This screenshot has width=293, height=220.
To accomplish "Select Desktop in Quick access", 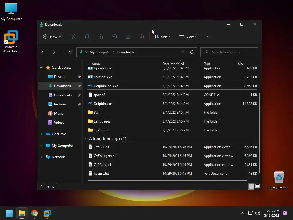I will tap(60, 77).
